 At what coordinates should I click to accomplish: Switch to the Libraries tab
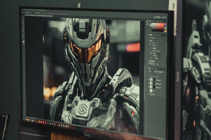160,35
